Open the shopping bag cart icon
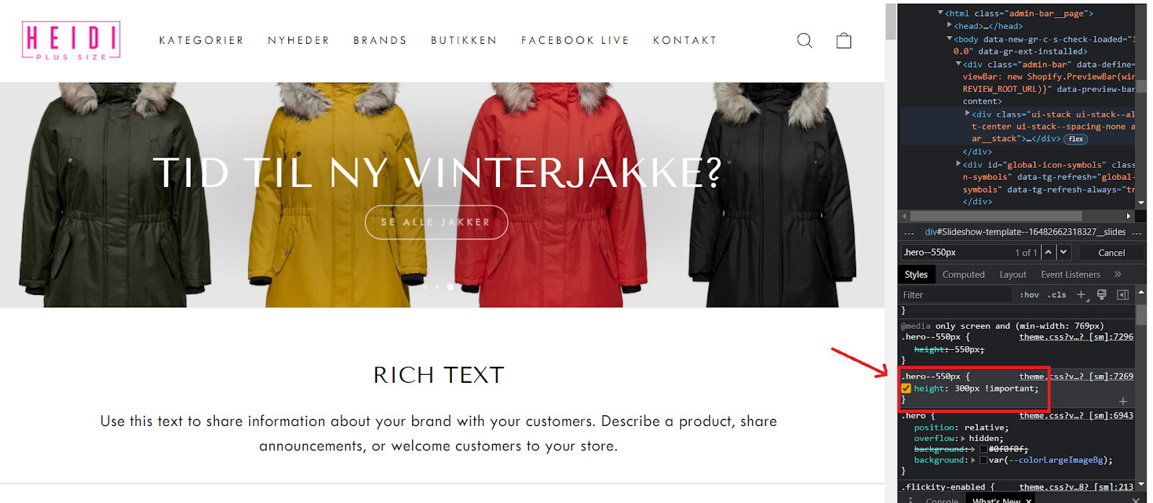 (844, 40)
